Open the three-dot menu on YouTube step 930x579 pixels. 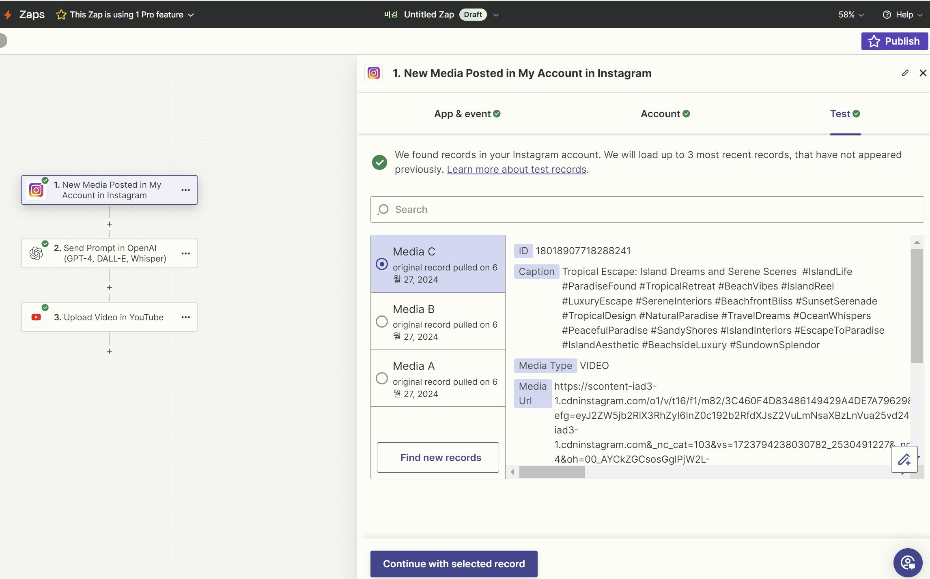tap(185, 317)
